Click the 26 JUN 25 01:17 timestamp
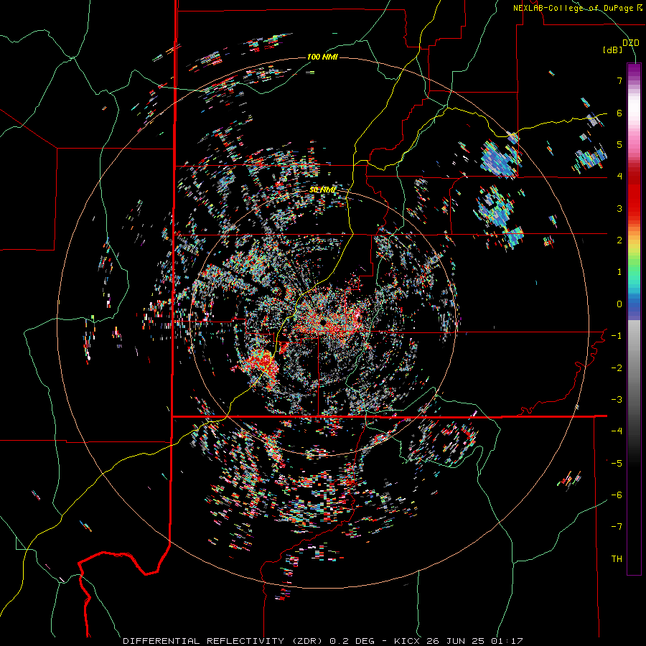The image size is (646, 646). tap(476, 641)
